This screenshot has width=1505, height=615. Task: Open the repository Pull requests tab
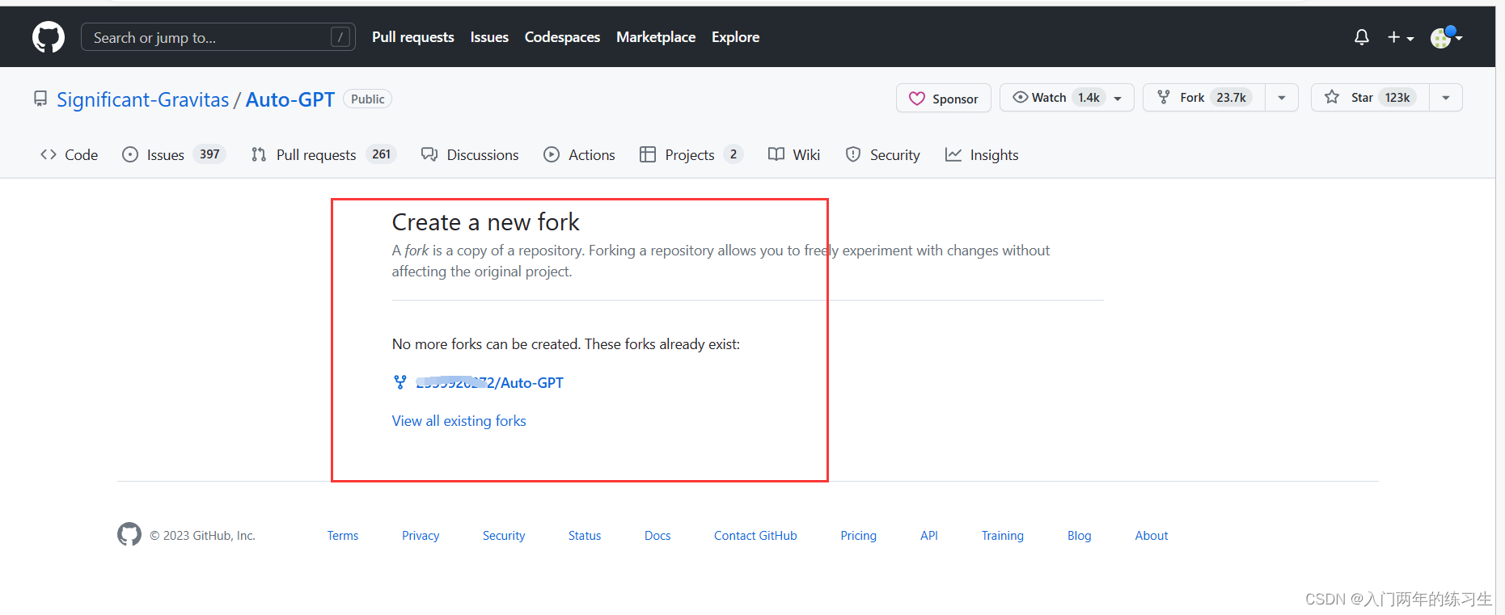click(x=323, y=154)
